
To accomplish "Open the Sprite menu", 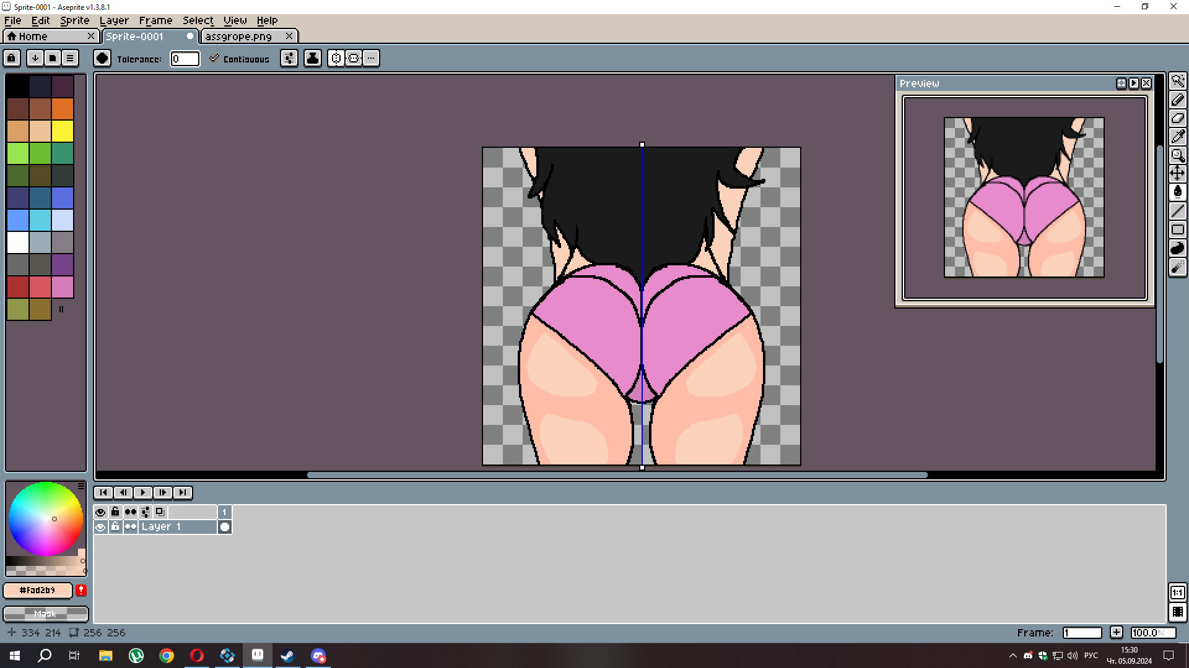I will pyautogui.click(x=74, y=20).
